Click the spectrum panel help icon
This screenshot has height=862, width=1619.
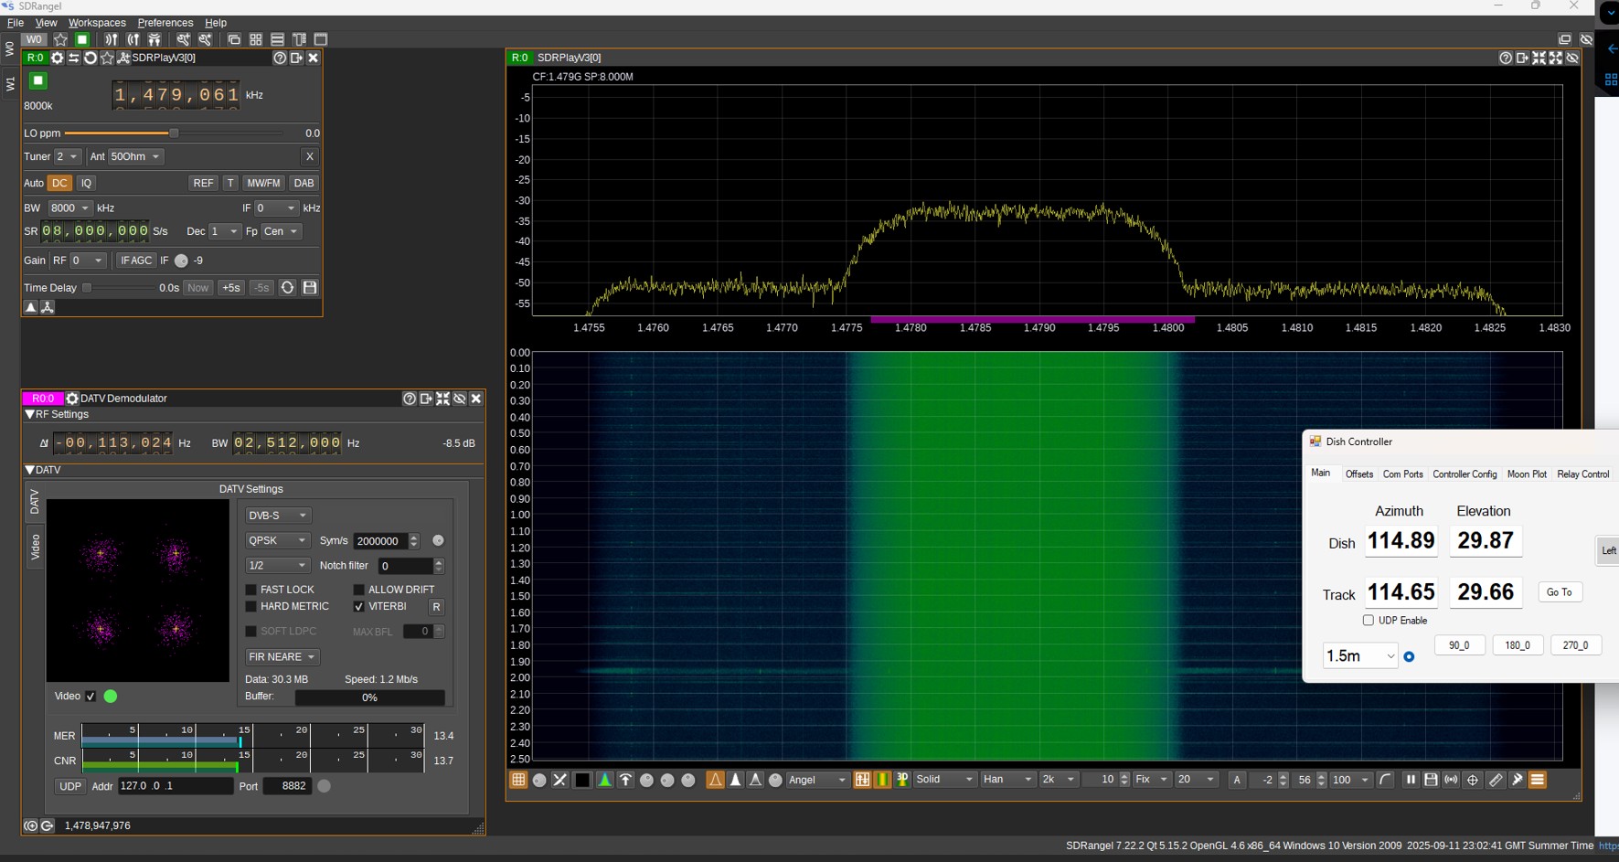click(1506, 58)
